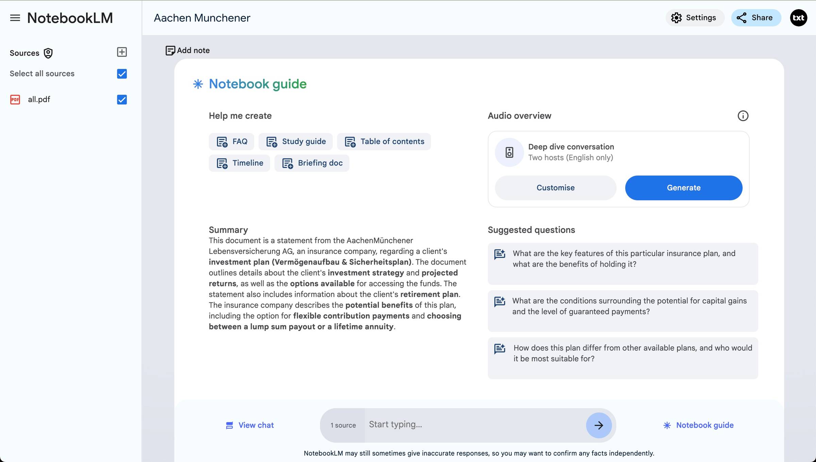Screen dimensions: 816x462
Task: Click the all.pdf PDF file icon
Action: coord(15,99)
